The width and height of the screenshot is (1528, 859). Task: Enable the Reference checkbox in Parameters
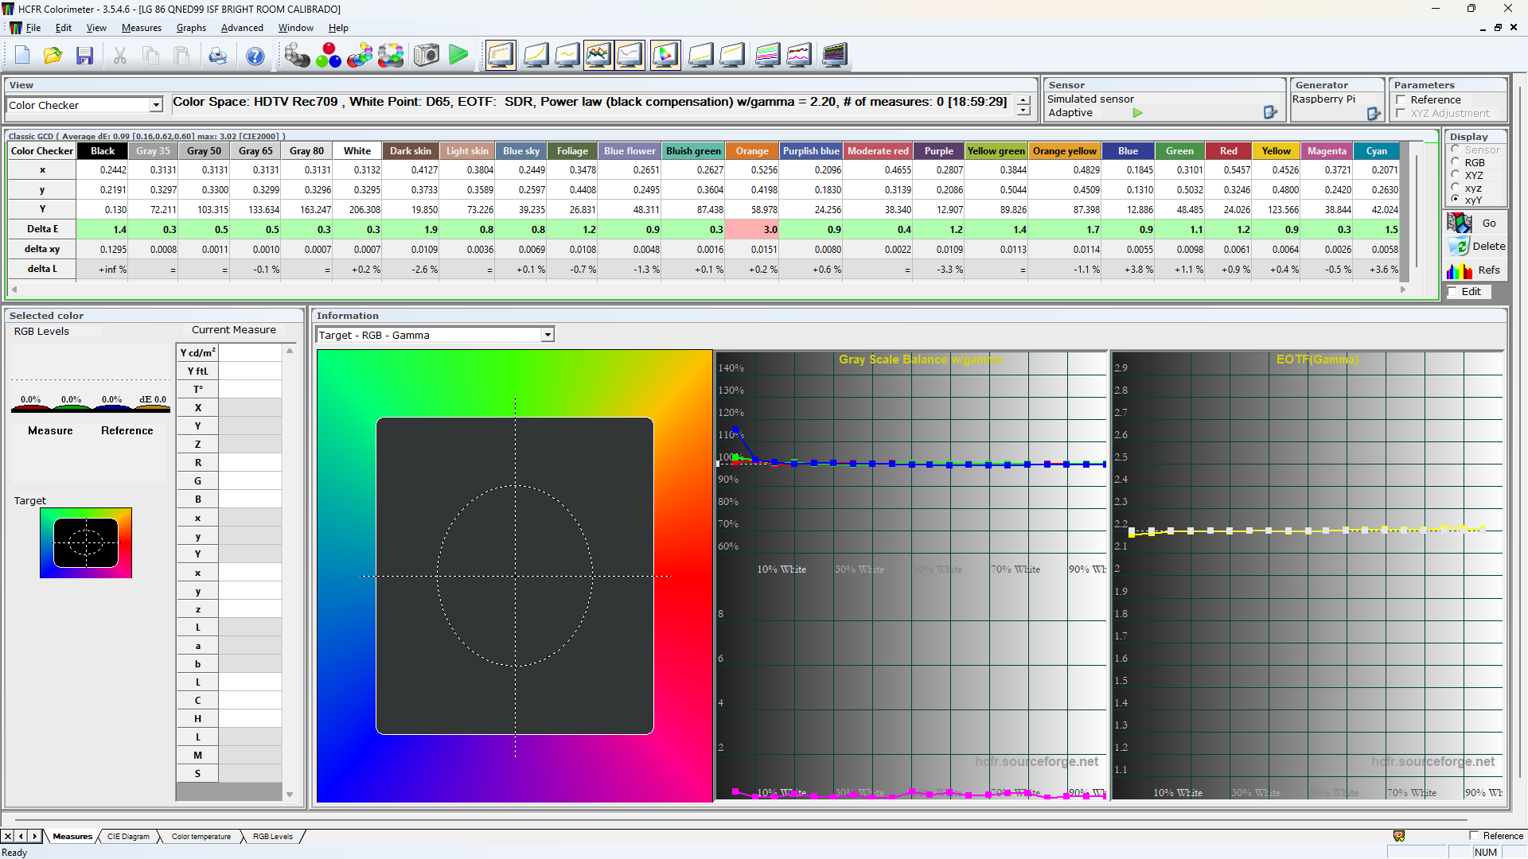click(x=1401, y=99)
